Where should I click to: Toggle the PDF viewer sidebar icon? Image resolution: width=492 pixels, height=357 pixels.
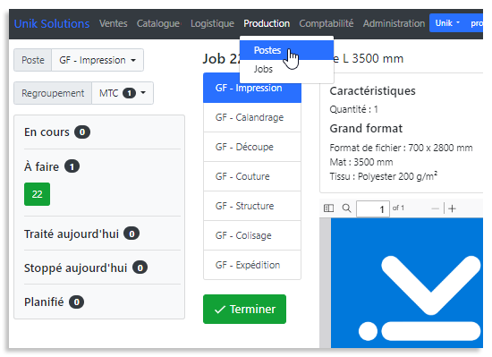328,208
